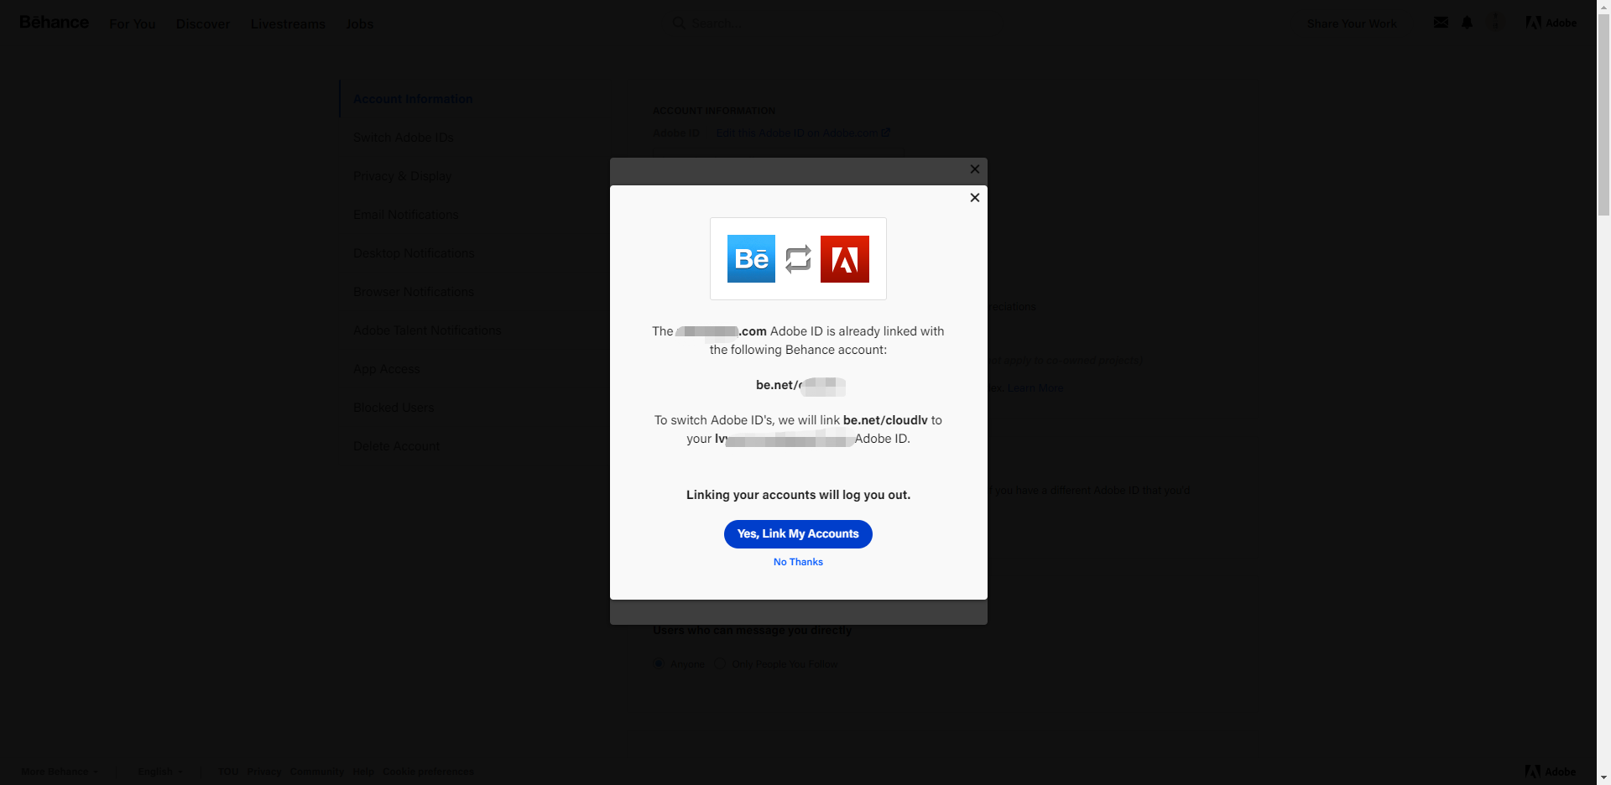
Task: Select Switch Adobe IDs in sidebar
Action: (404, 138)
